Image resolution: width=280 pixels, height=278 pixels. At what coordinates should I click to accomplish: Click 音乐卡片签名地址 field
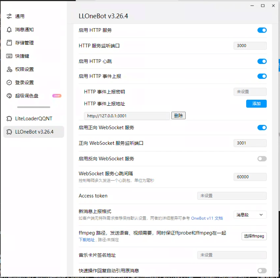click(232, 255)
